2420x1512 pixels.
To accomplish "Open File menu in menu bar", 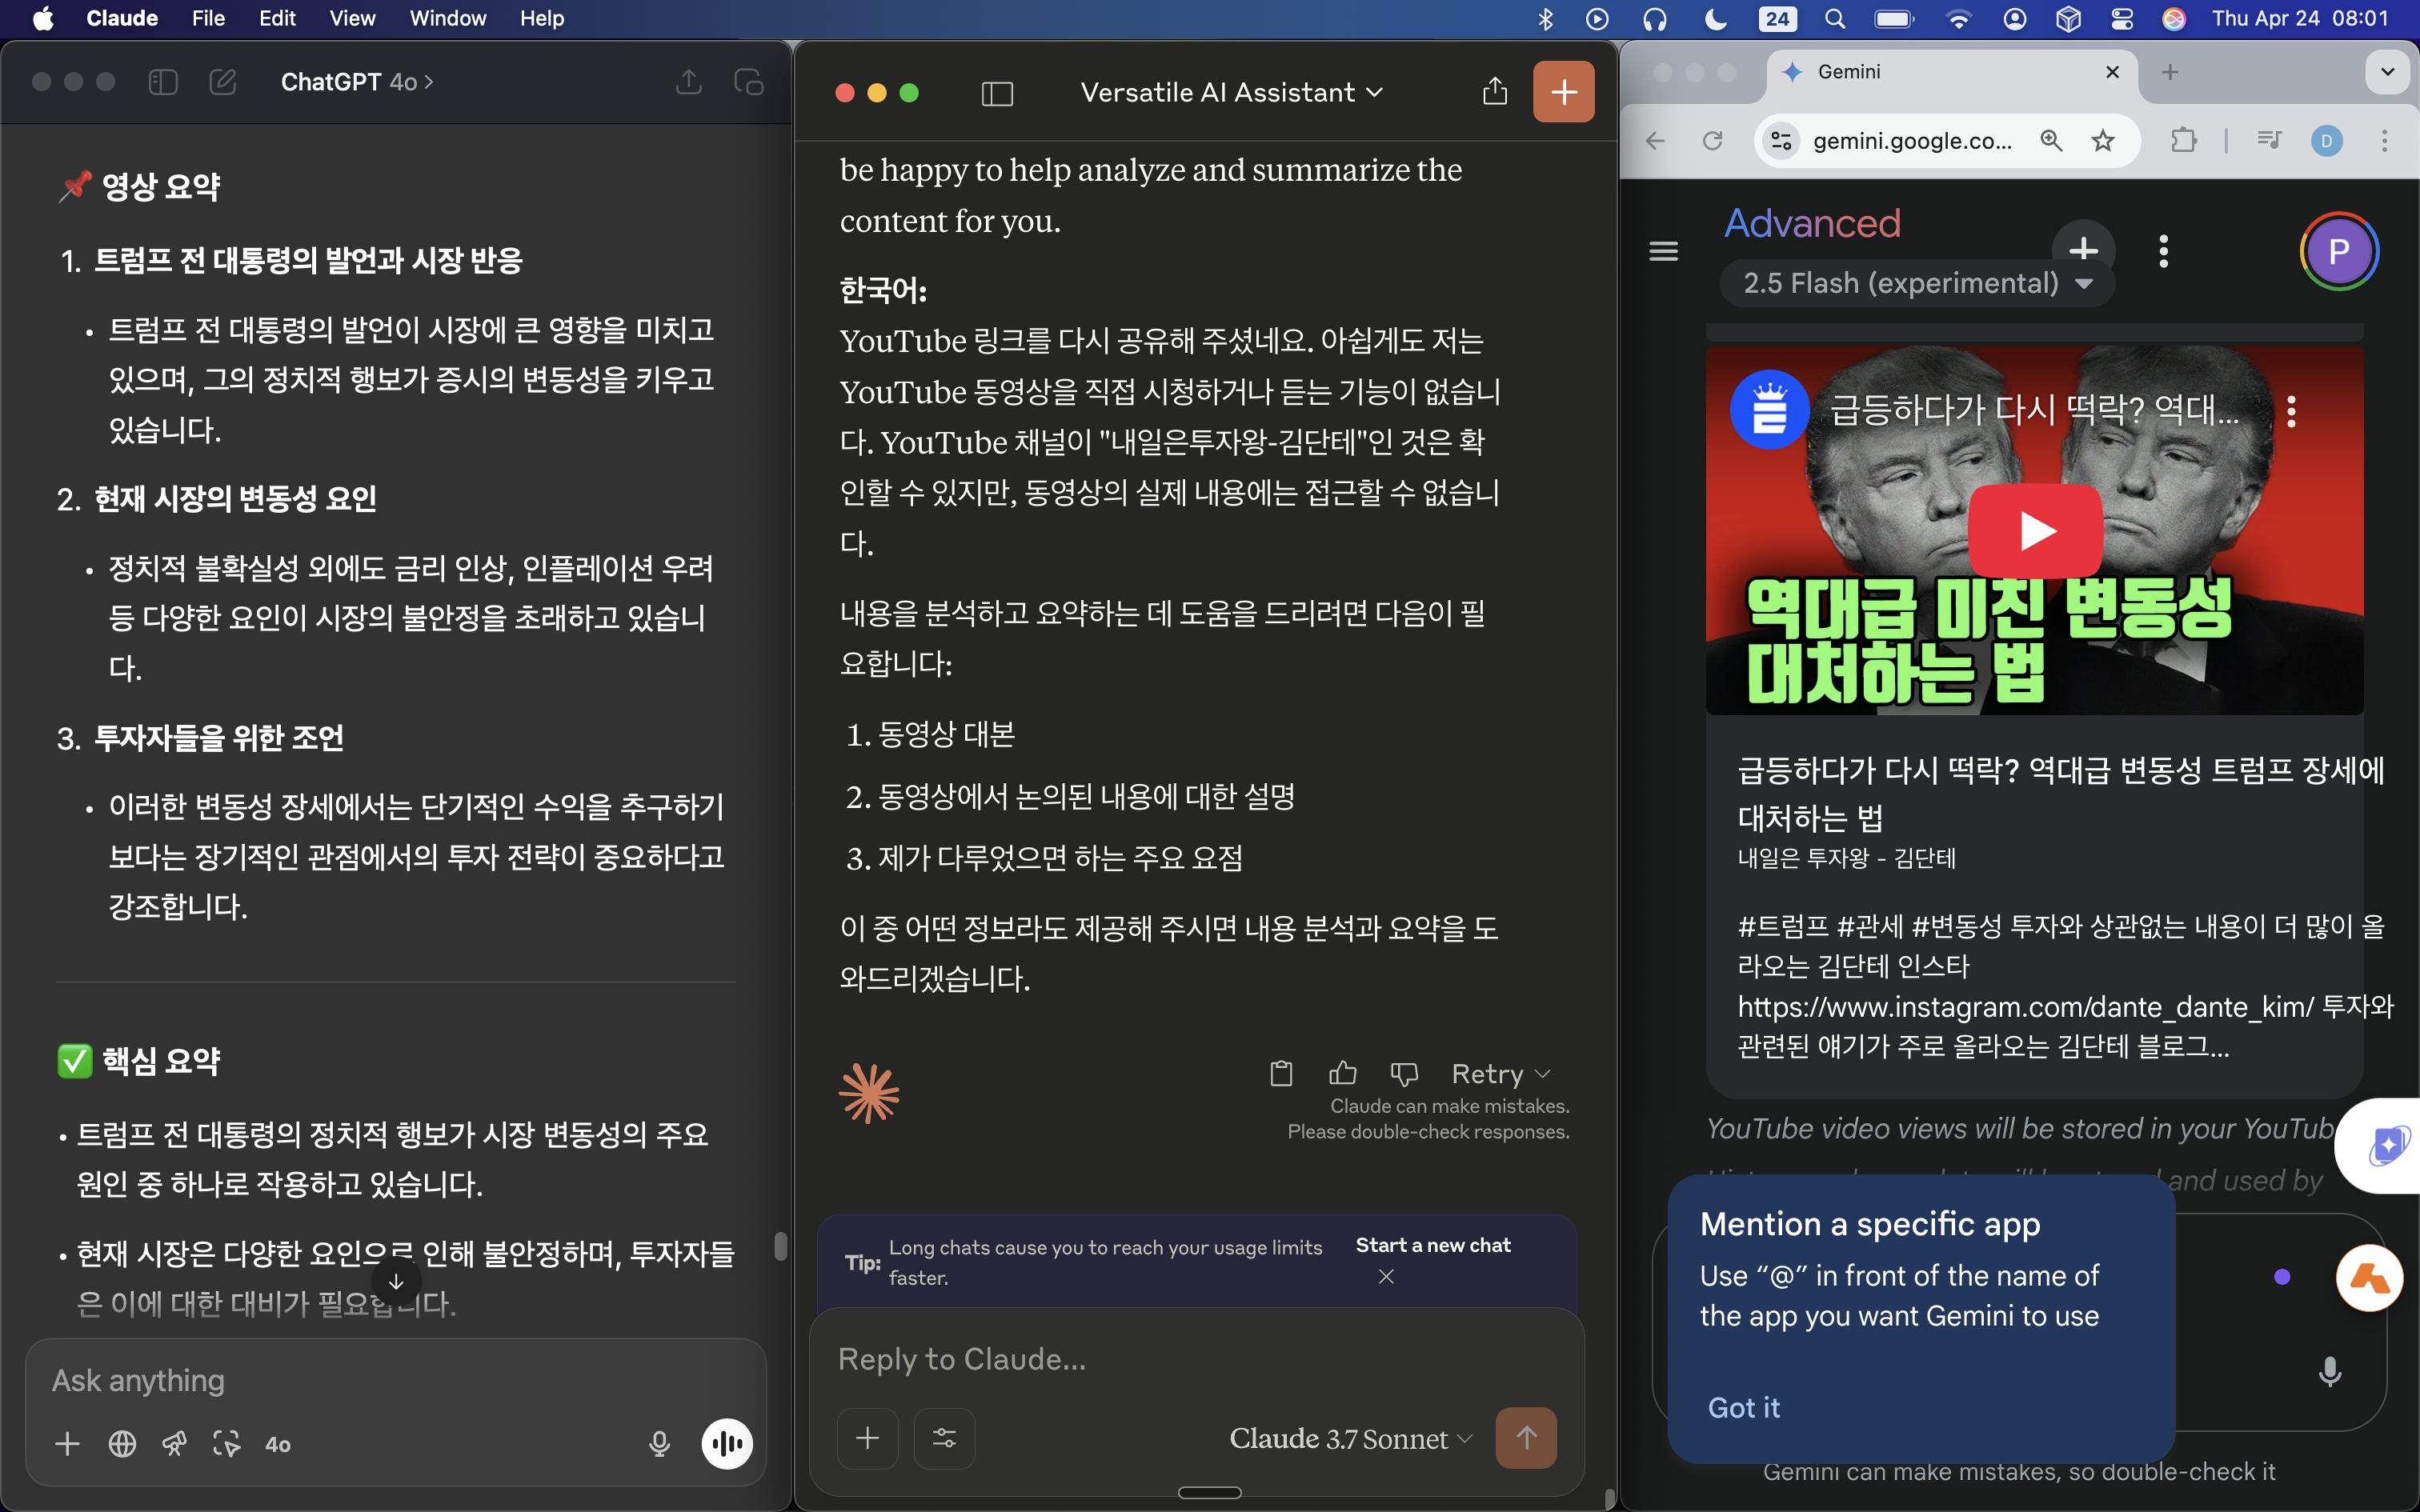I will (208, 18).
